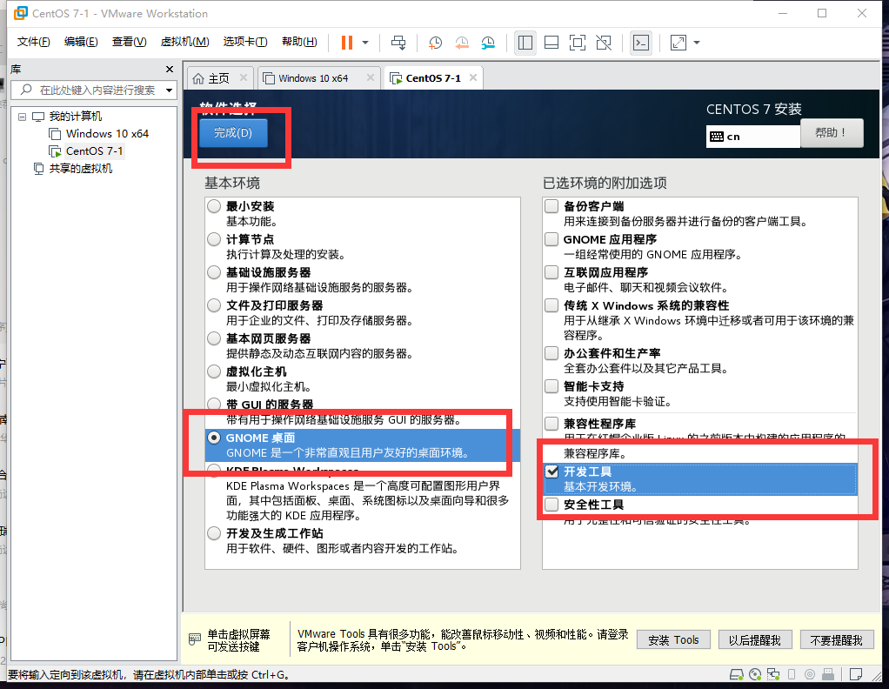Check the 兼容性程序库 checkbox
This screenshot has width=889, height=689.
click(x=551, y=423)
